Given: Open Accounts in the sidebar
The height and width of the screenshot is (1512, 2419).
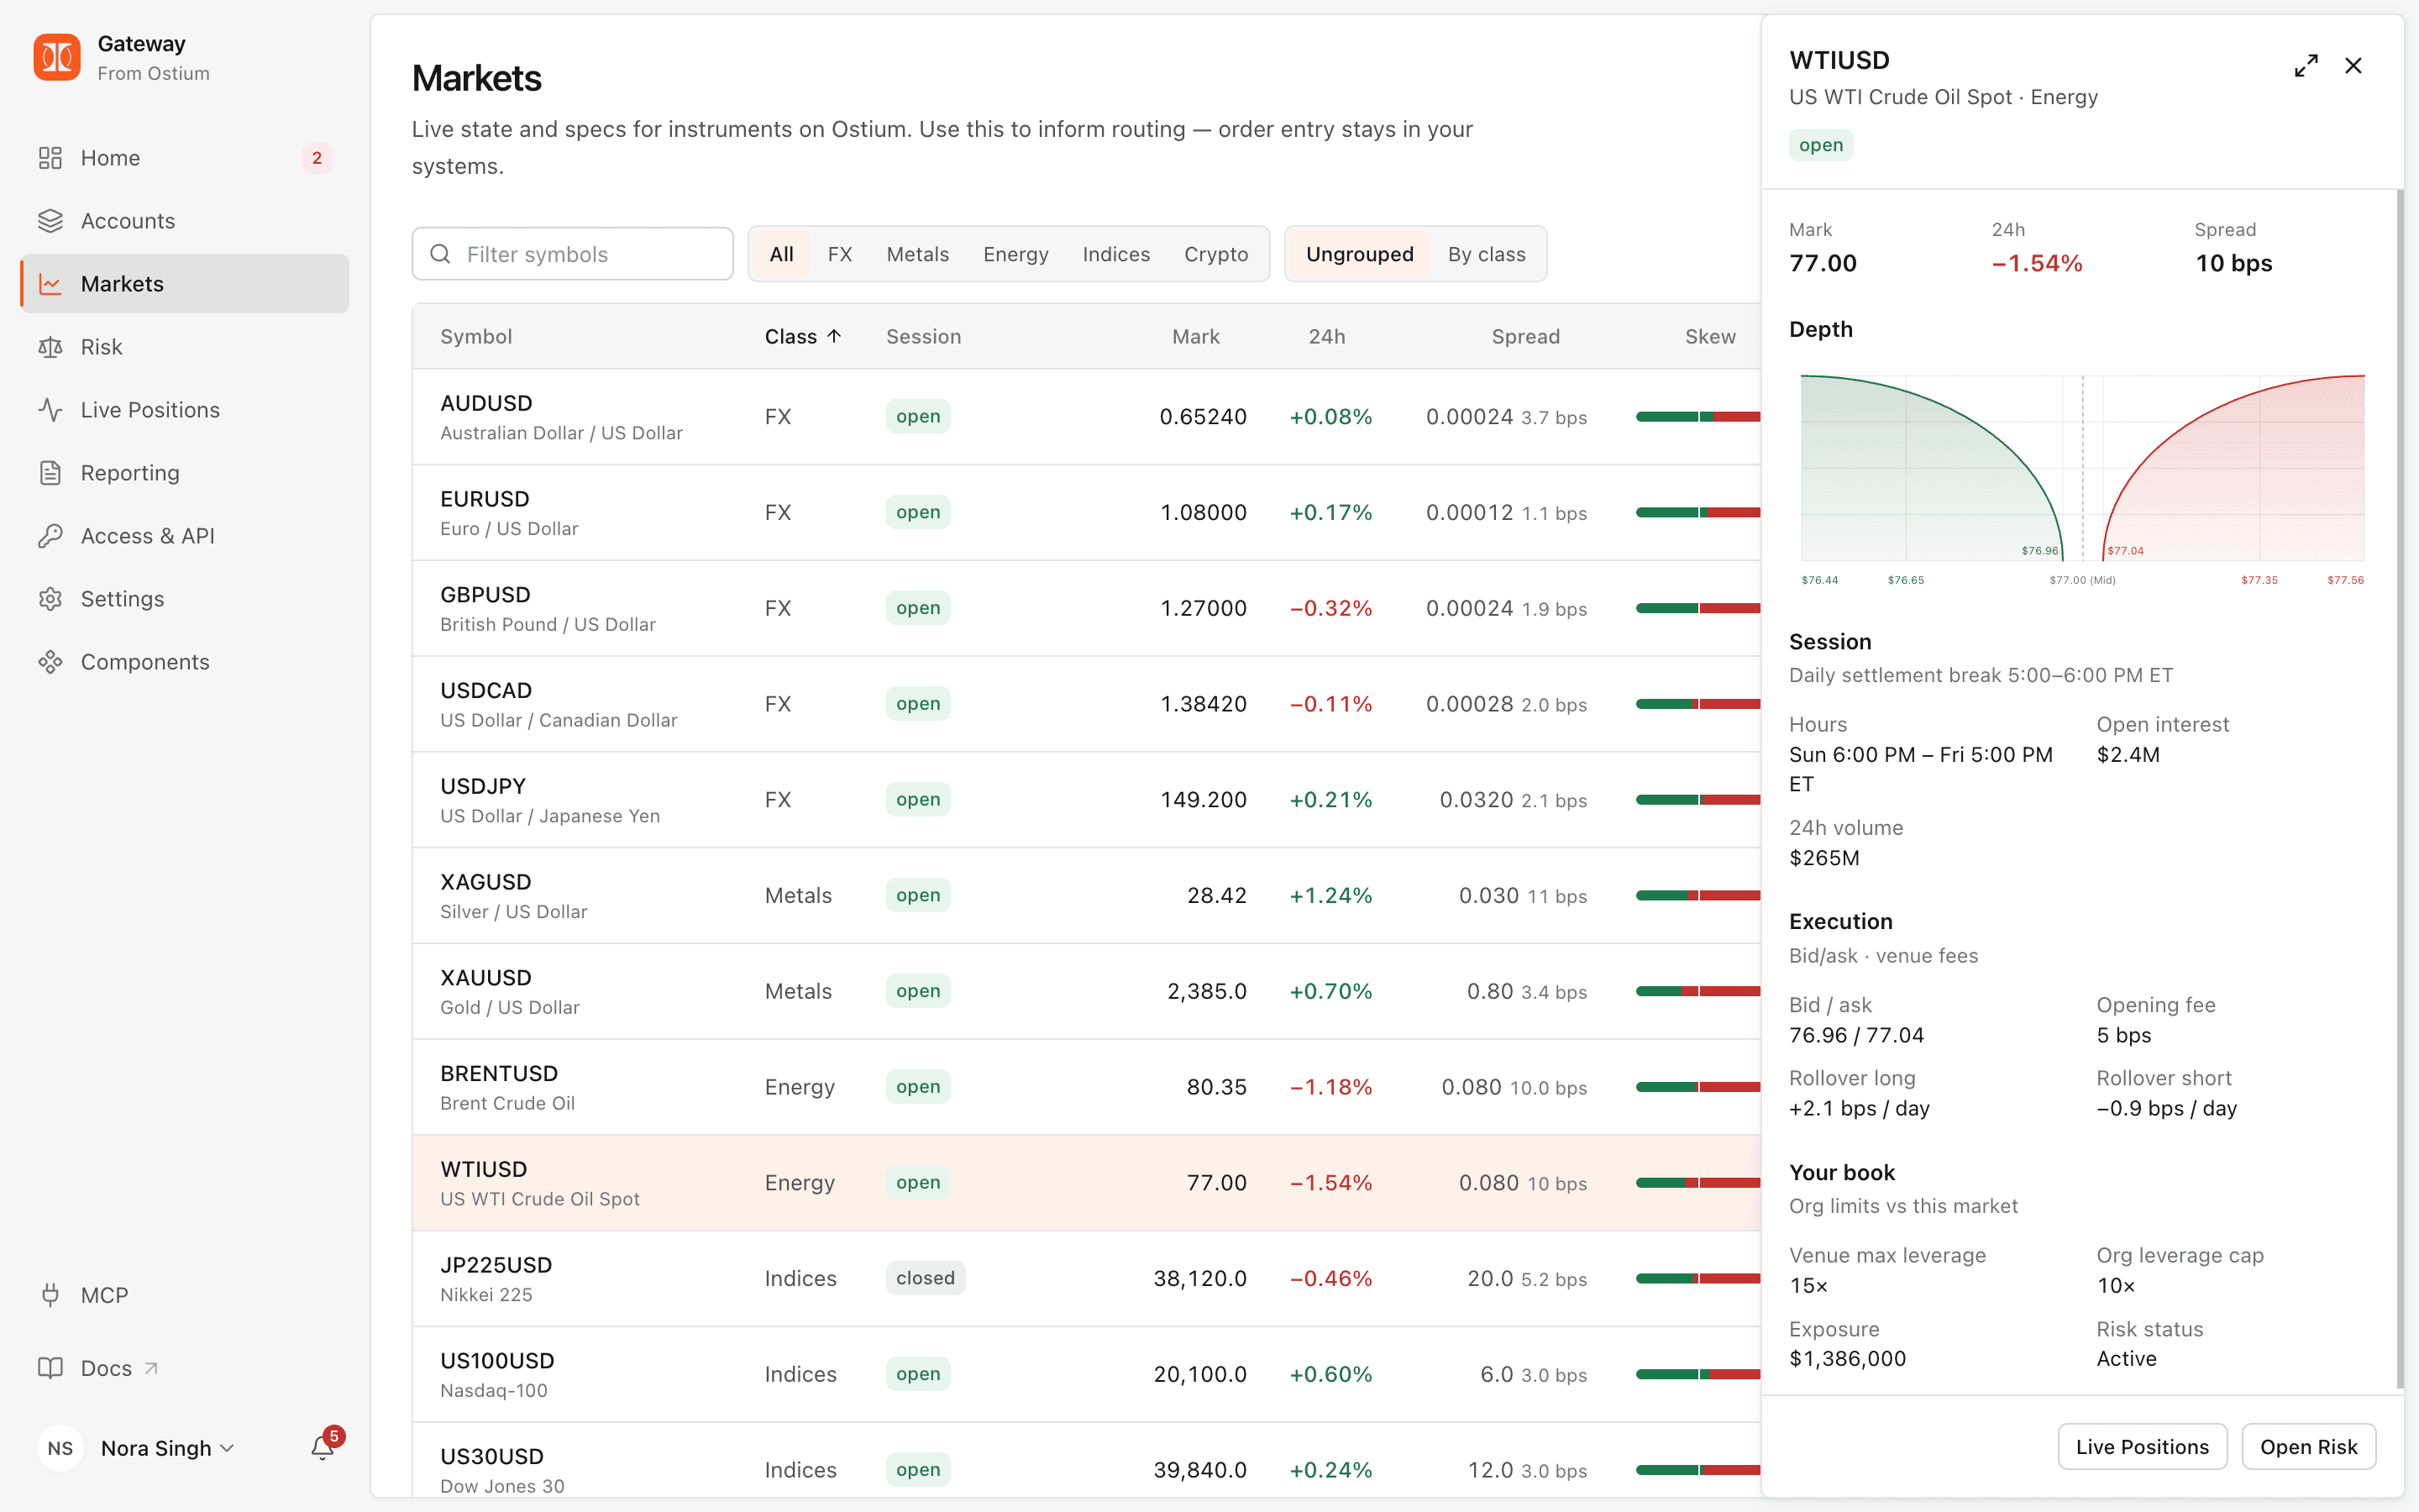Looking at the screenshot, I should (185, 221).
